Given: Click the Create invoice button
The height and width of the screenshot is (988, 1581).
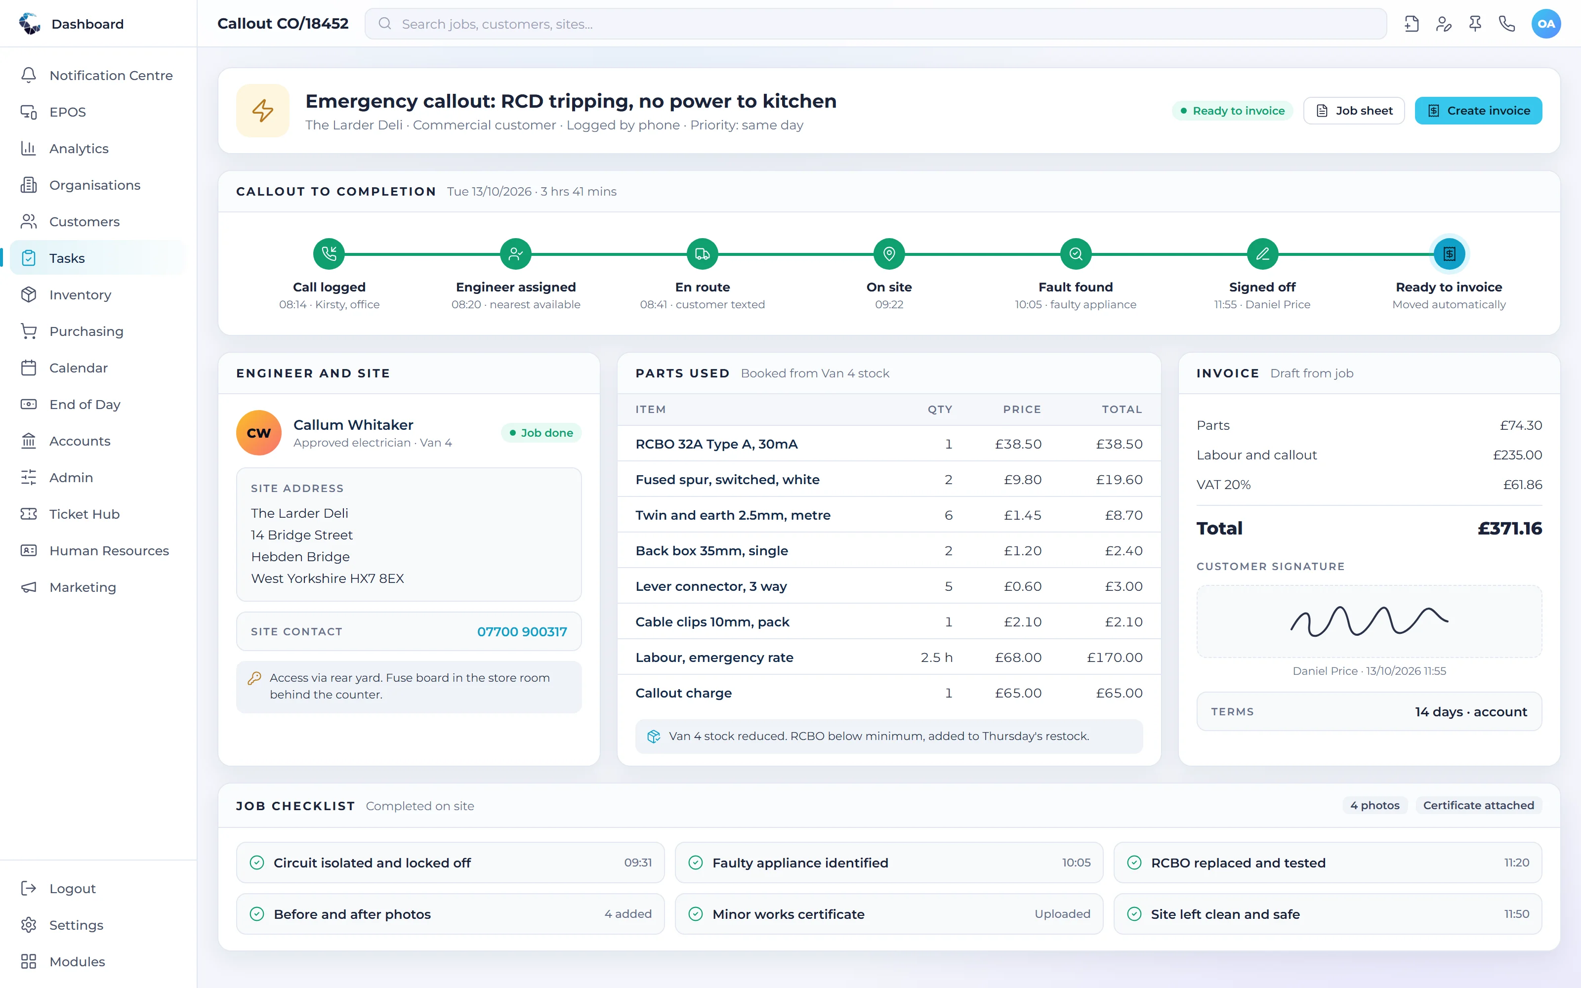Looking at the screenshot, I should coord(1478,111).
